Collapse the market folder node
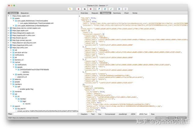195x130 pixels. [x=11, y=62]
